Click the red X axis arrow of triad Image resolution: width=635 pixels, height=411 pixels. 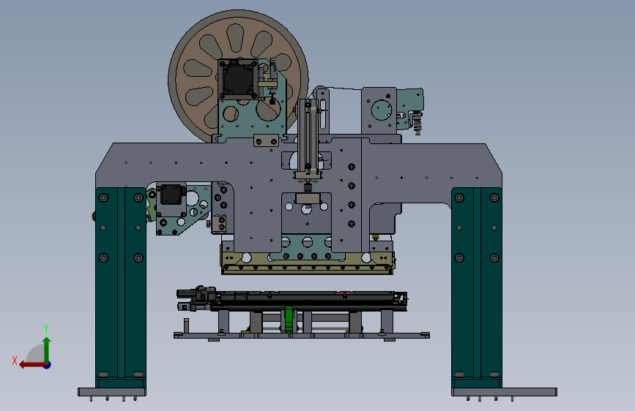[x=31, y=365]
